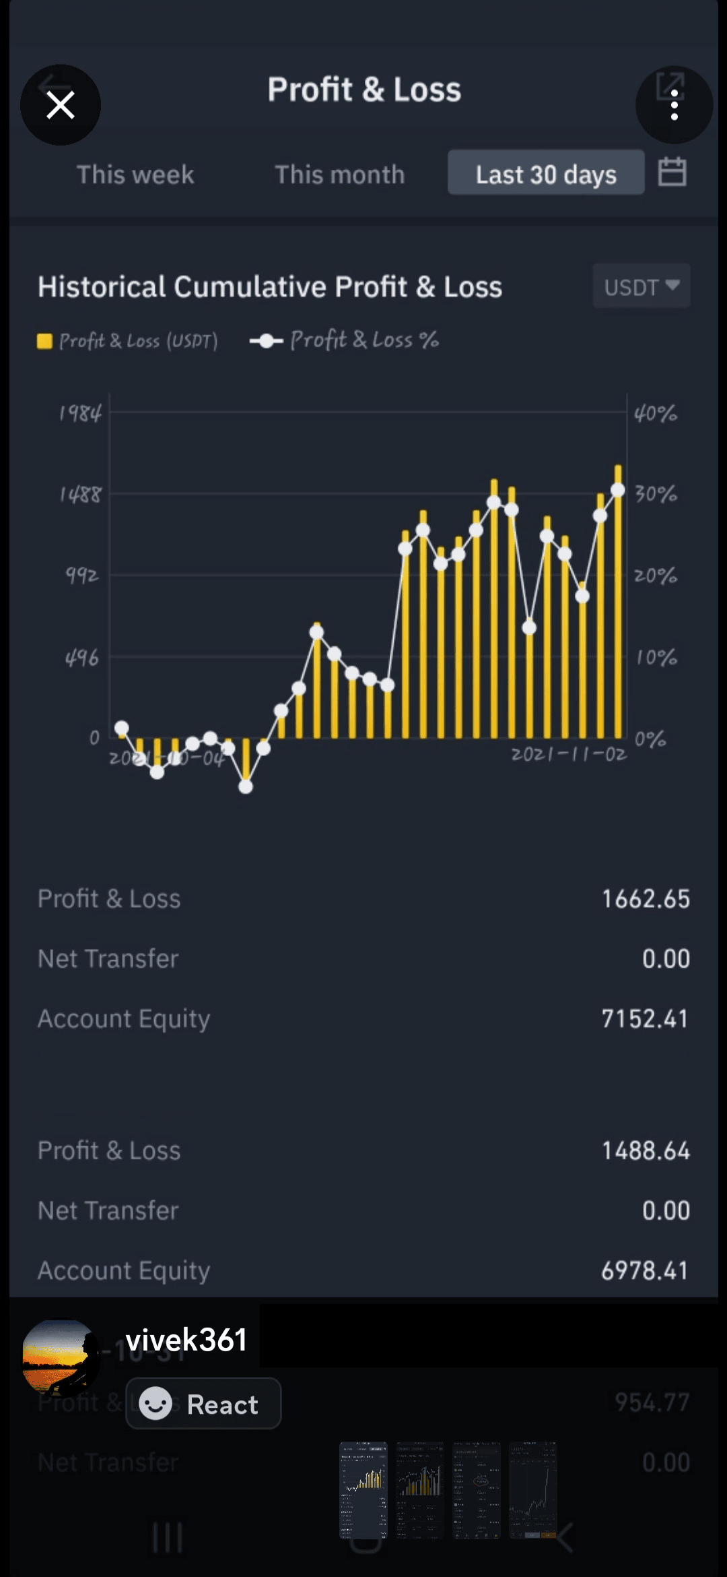
Task: Close the image viewer with the X
Action: click(61, 105)
